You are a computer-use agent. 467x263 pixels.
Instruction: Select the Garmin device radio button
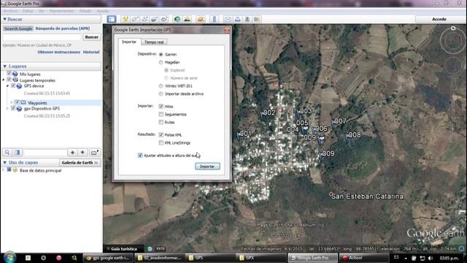[161, 55]
